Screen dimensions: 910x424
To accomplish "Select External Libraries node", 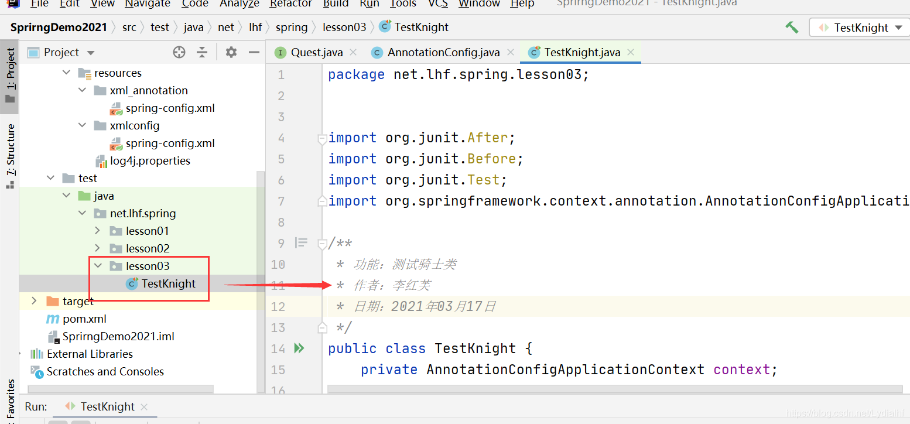I will coord(90,354).
